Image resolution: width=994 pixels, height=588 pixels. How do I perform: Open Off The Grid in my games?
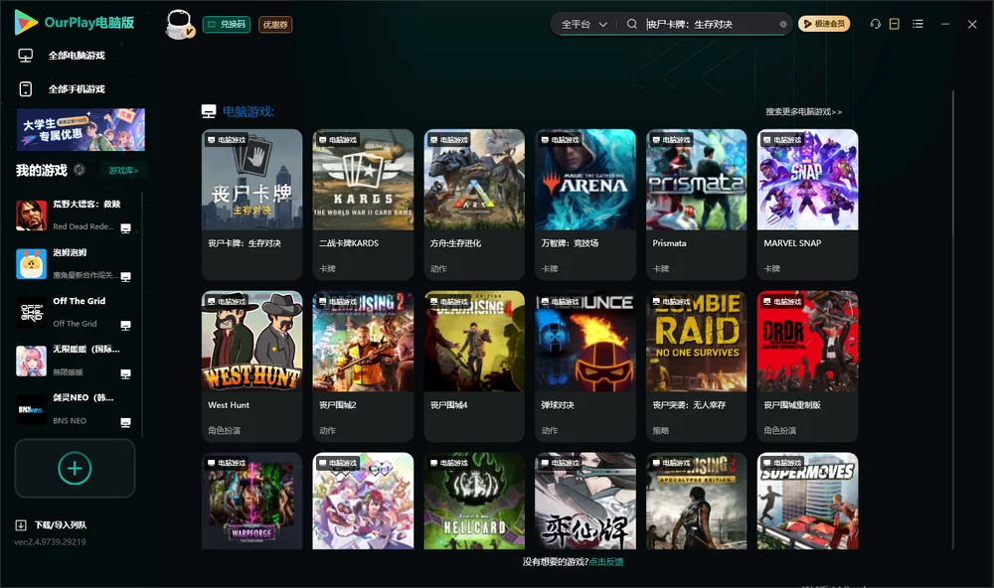(74, 312)
